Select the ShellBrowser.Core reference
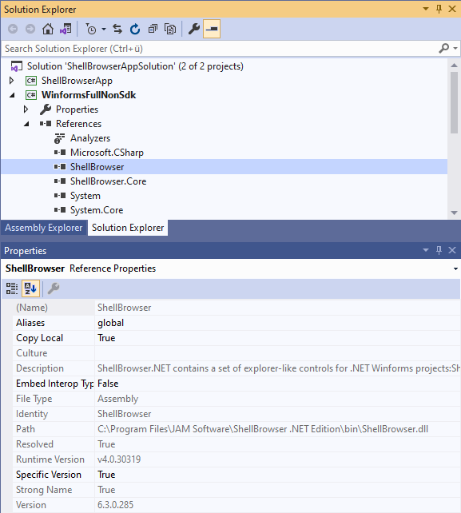Image resolution: width=461 pixels, height=513 pixels. tap(109, 181)
